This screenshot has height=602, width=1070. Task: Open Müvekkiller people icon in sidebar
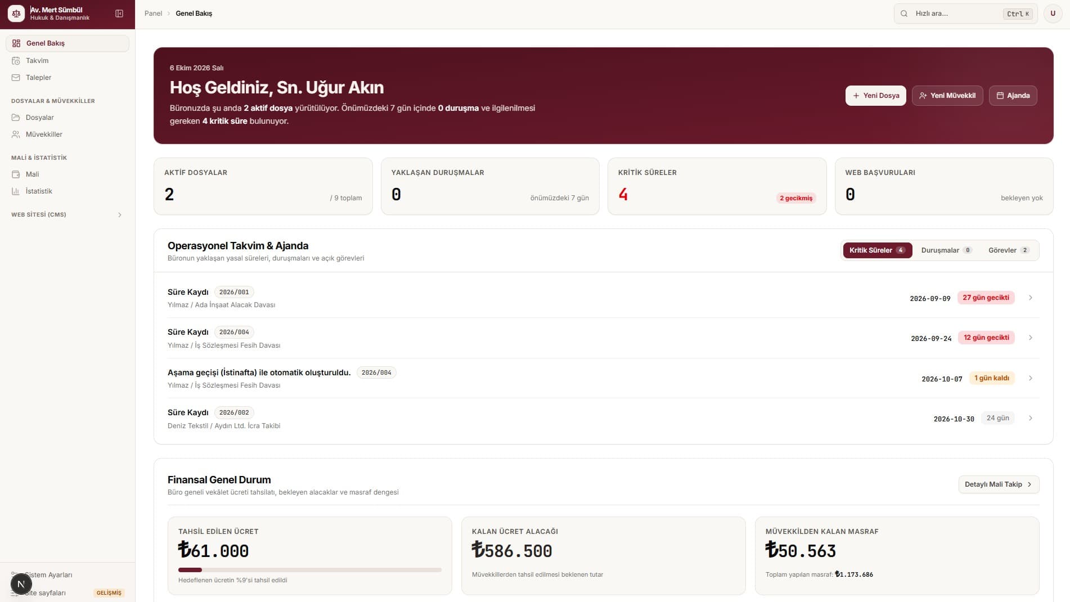click(16, 134)
